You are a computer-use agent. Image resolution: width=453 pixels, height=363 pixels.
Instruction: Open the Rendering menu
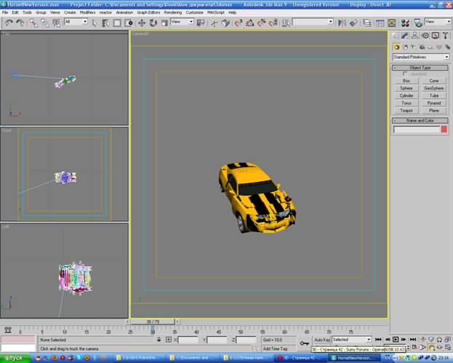tap(173, 12)
